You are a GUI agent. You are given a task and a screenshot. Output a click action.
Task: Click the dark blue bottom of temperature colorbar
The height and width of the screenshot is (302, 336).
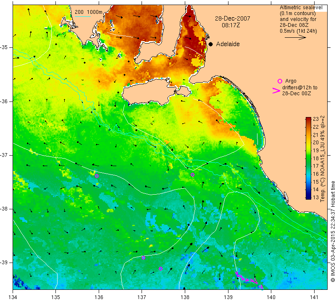pyautogui.click(x=308, y=197)
